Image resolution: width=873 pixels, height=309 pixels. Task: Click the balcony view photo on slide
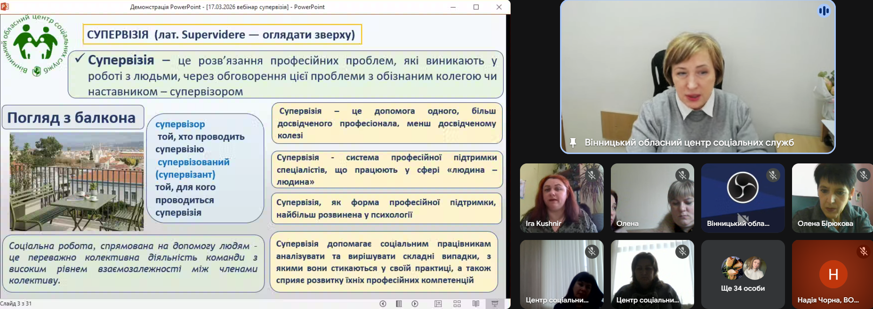(77, 181)
